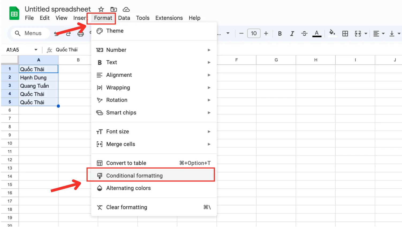The width and height of the screenshot is (402, 227).
Task: Select column G header
Action: coord(276,60)
